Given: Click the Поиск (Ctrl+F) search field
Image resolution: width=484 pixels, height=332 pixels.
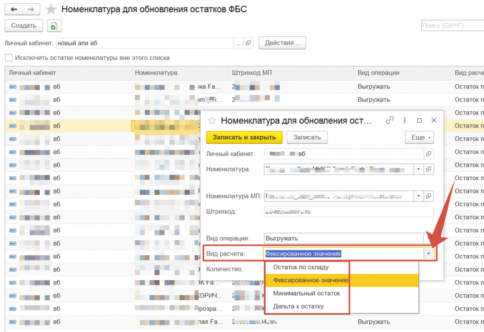Looking at the screenshot, I should tap(451, 25).
